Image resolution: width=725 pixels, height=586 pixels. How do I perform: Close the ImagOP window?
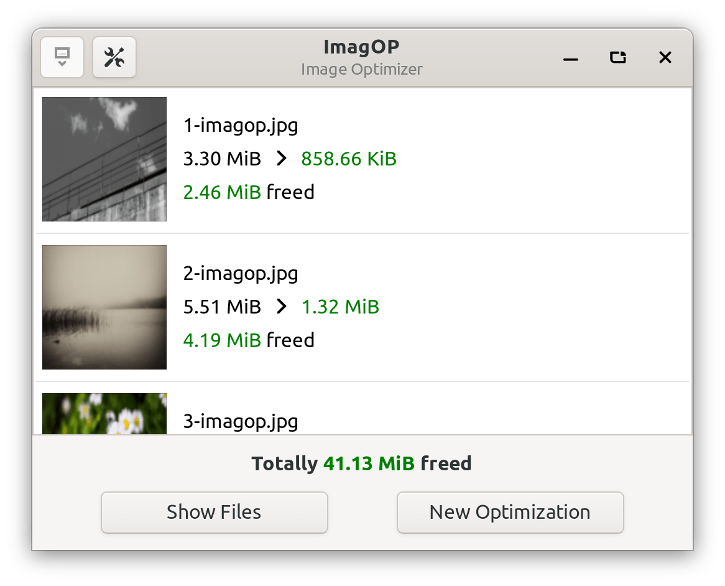[665, 57]
